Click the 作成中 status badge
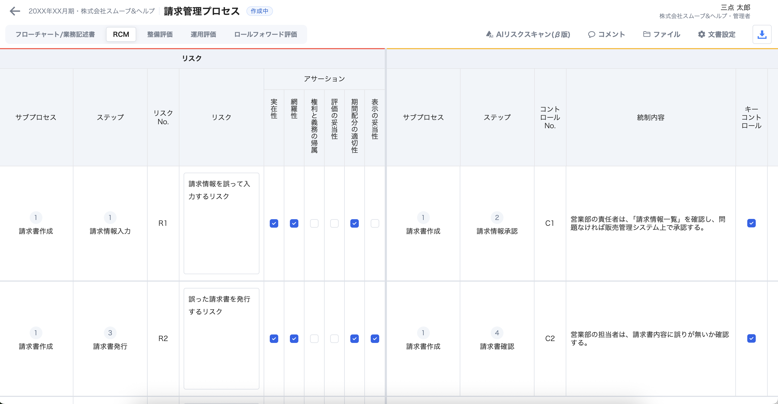Viewport: 778px width, 404px height. pos(259,11)
